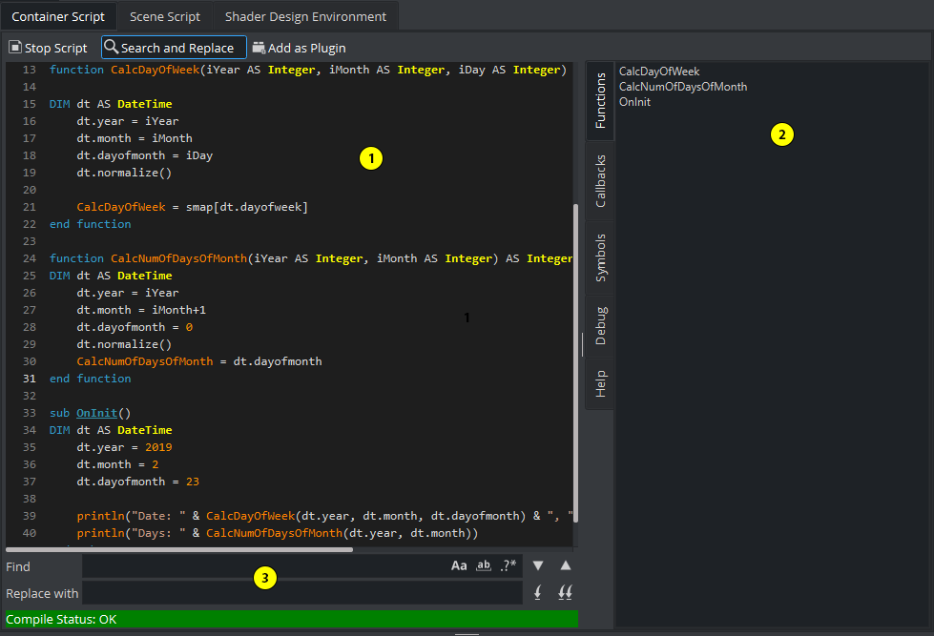Select CalcNumOfDaysOfMonth in functions list

tap(682, 87)
